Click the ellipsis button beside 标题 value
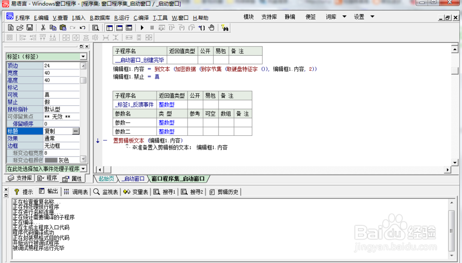This screenshot has height=263, width=462. [76, 131]
